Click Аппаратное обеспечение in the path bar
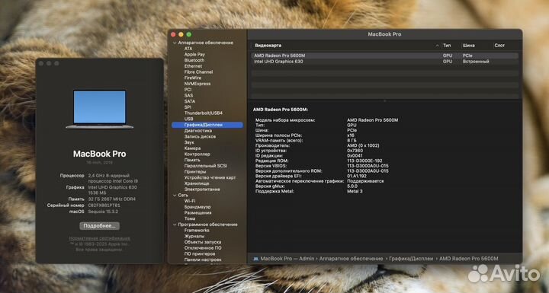Viewport: 549px width, 293px height. pos(351,259)
